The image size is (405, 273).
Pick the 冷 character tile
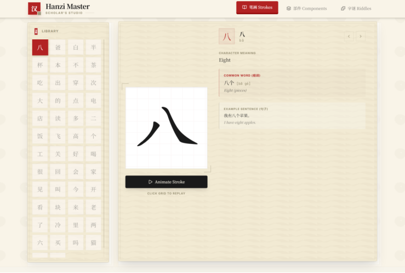tap(58, 225)
